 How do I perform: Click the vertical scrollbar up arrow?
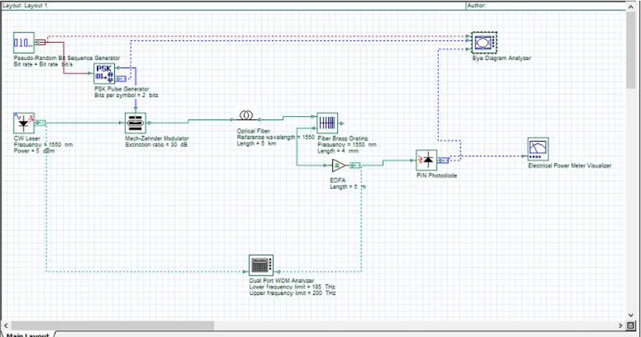(x=631, y=8)
